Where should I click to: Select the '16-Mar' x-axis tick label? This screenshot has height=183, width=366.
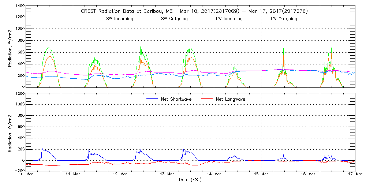coord(308,175)
